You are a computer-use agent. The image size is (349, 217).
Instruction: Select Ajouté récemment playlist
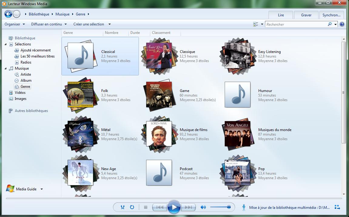pyautogui.click(x=35, y=50)
